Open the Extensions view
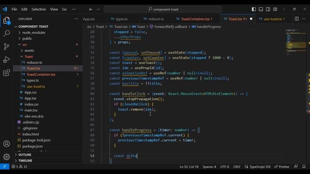Image resolution: width=310 pixels, height=174 pixels. pyautogui.click(x=6, y=72)
